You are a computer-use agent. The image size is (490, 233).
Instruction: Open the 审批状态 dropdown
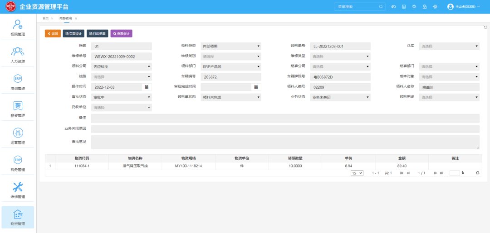tap(121, 97)
